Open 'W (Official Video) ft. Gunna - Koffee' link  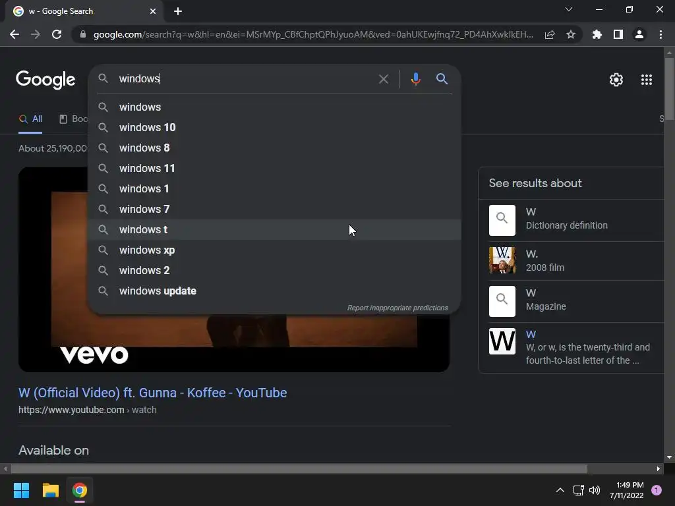click(152, 393)
